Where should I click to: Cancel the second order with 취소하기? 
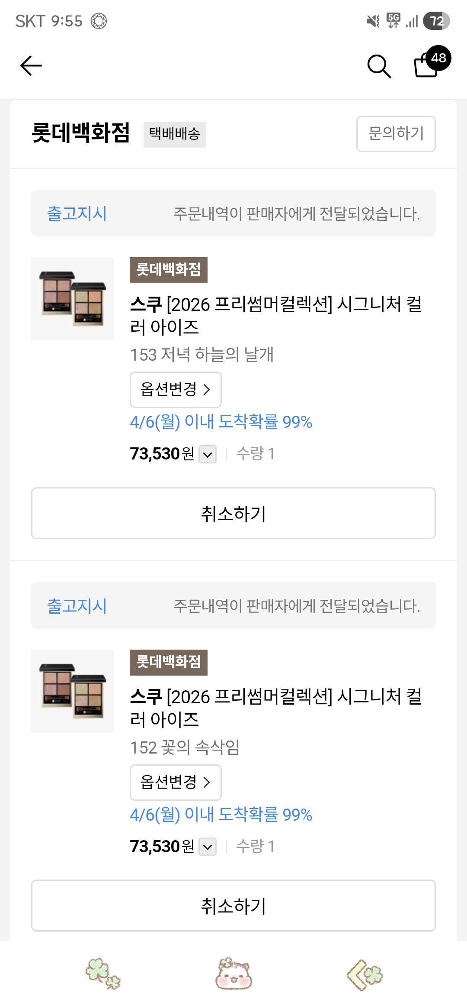pyautogui.click(x=233, y=906)
